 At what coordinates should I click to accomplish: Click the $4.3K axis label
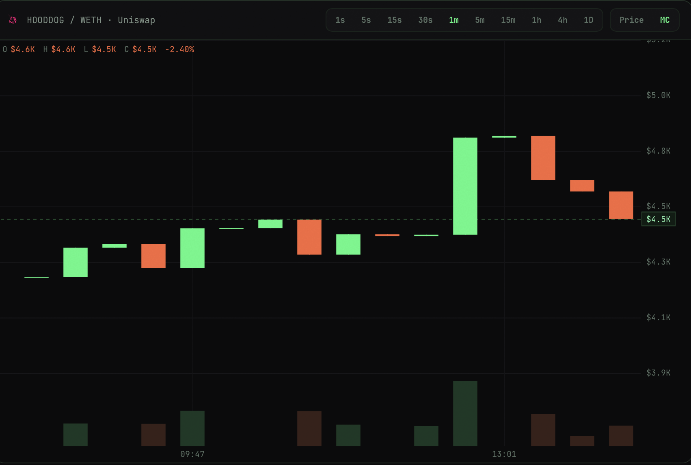pos(659,262)
